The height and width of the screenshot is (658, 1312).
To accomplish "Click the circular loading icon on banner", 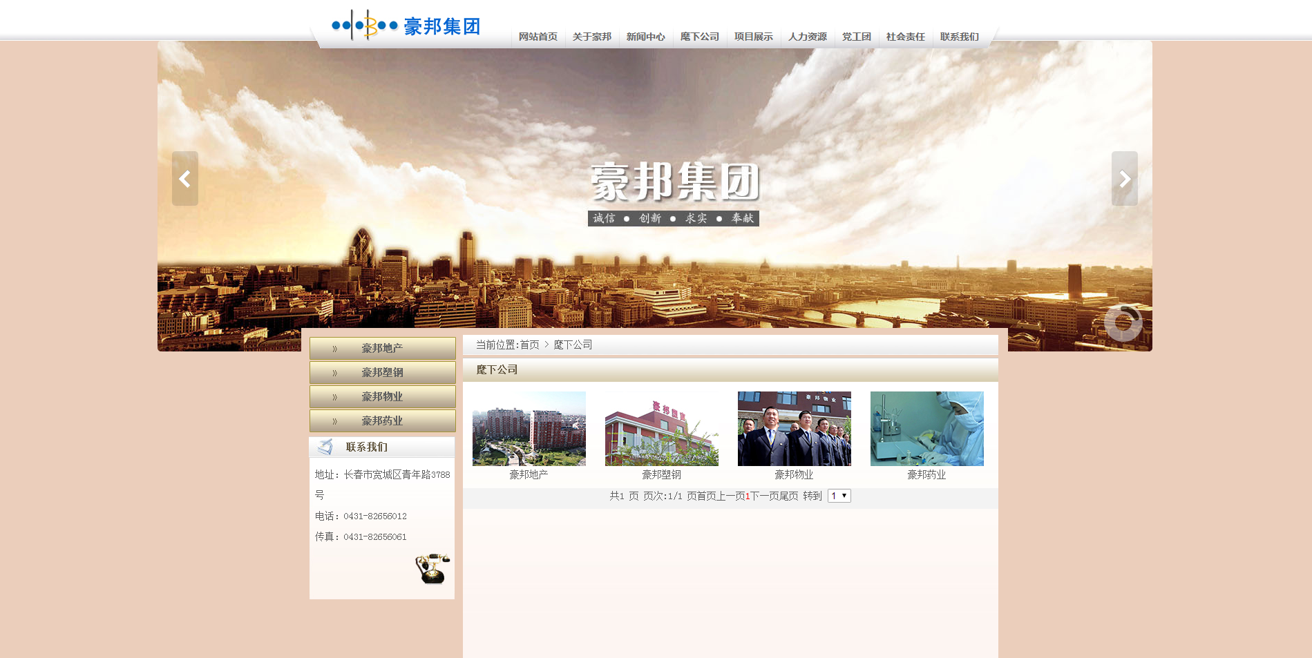I will click(1123, 322).
